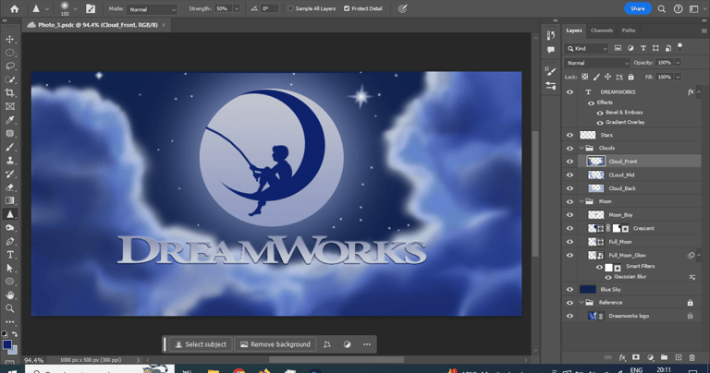Viewport: 710px width, 373px height.
Task: Switch to the Paths tab
Action: pos(629,30)
